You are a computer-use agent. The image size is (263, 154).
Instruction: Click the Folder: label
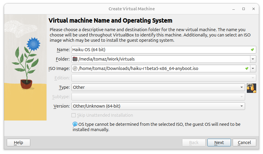[63, 59]
